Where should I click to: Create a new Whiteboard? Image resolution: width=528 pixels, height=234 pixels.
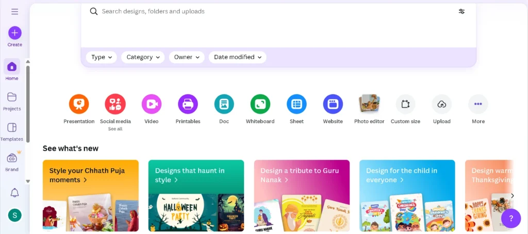point(260,110)
